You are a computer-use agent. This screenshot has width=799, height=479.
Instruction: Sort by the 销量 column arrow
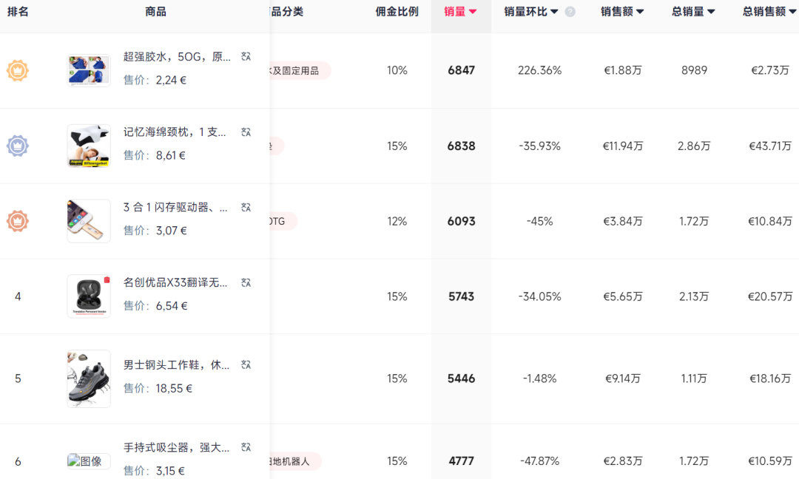point(473,12)
